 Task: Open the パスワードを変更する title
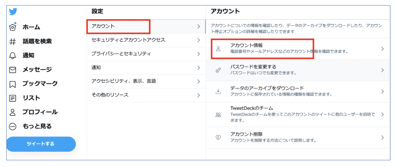point(253,67)
